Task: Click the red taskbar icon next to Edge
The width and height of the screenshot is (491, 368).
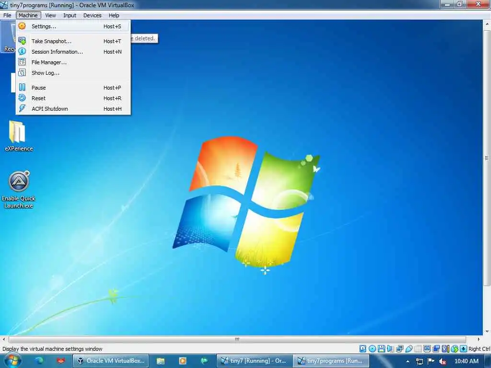Action: pos(61,361)
